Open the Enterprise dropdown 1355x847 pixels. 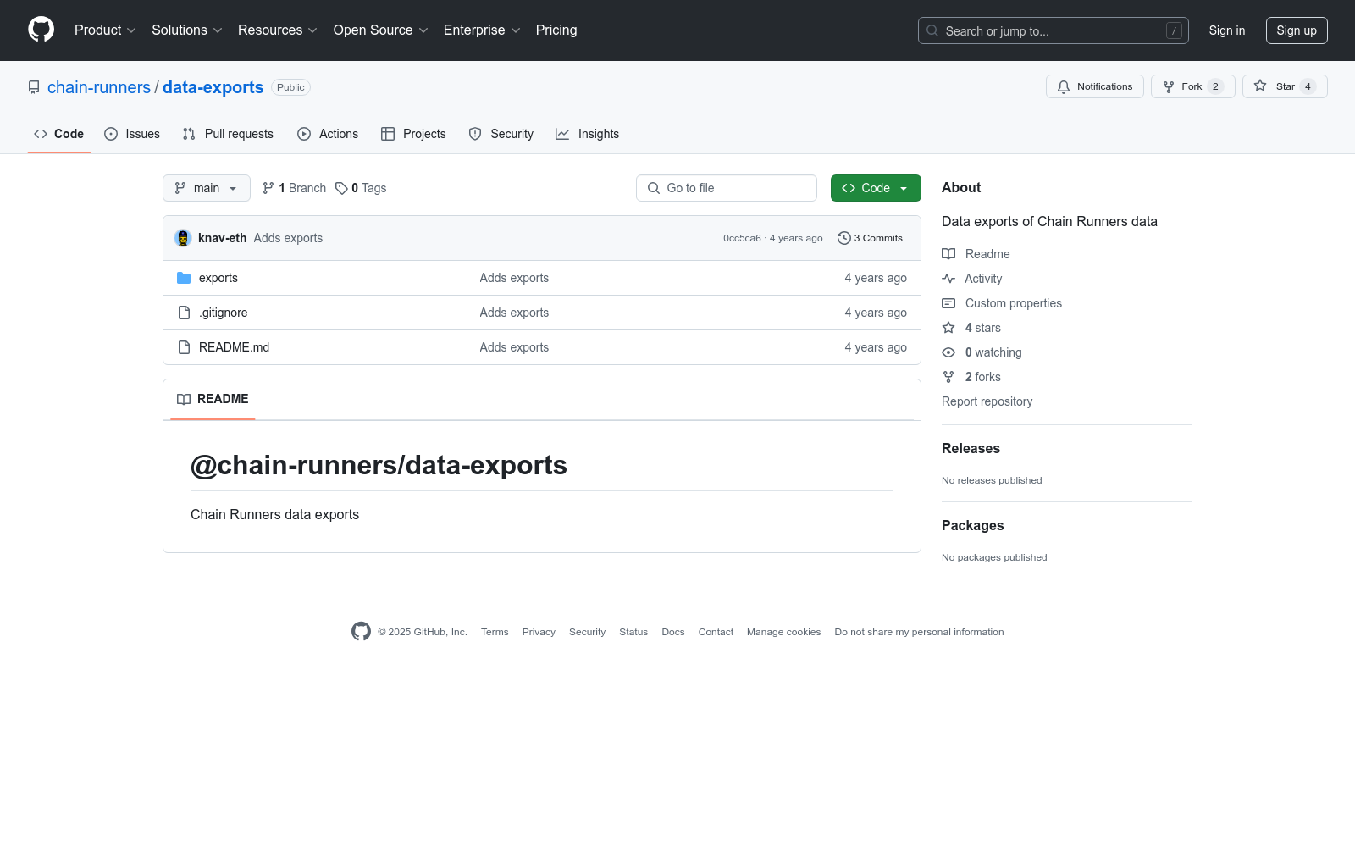(482, 30)
